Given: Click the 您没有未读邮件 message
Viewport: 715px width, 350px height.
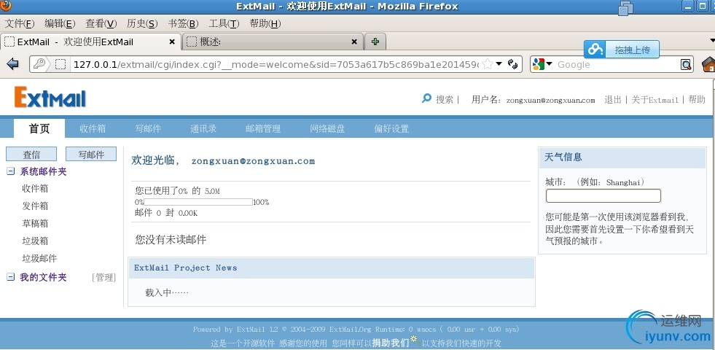Looking at the screenshot, I should (171, 239).
